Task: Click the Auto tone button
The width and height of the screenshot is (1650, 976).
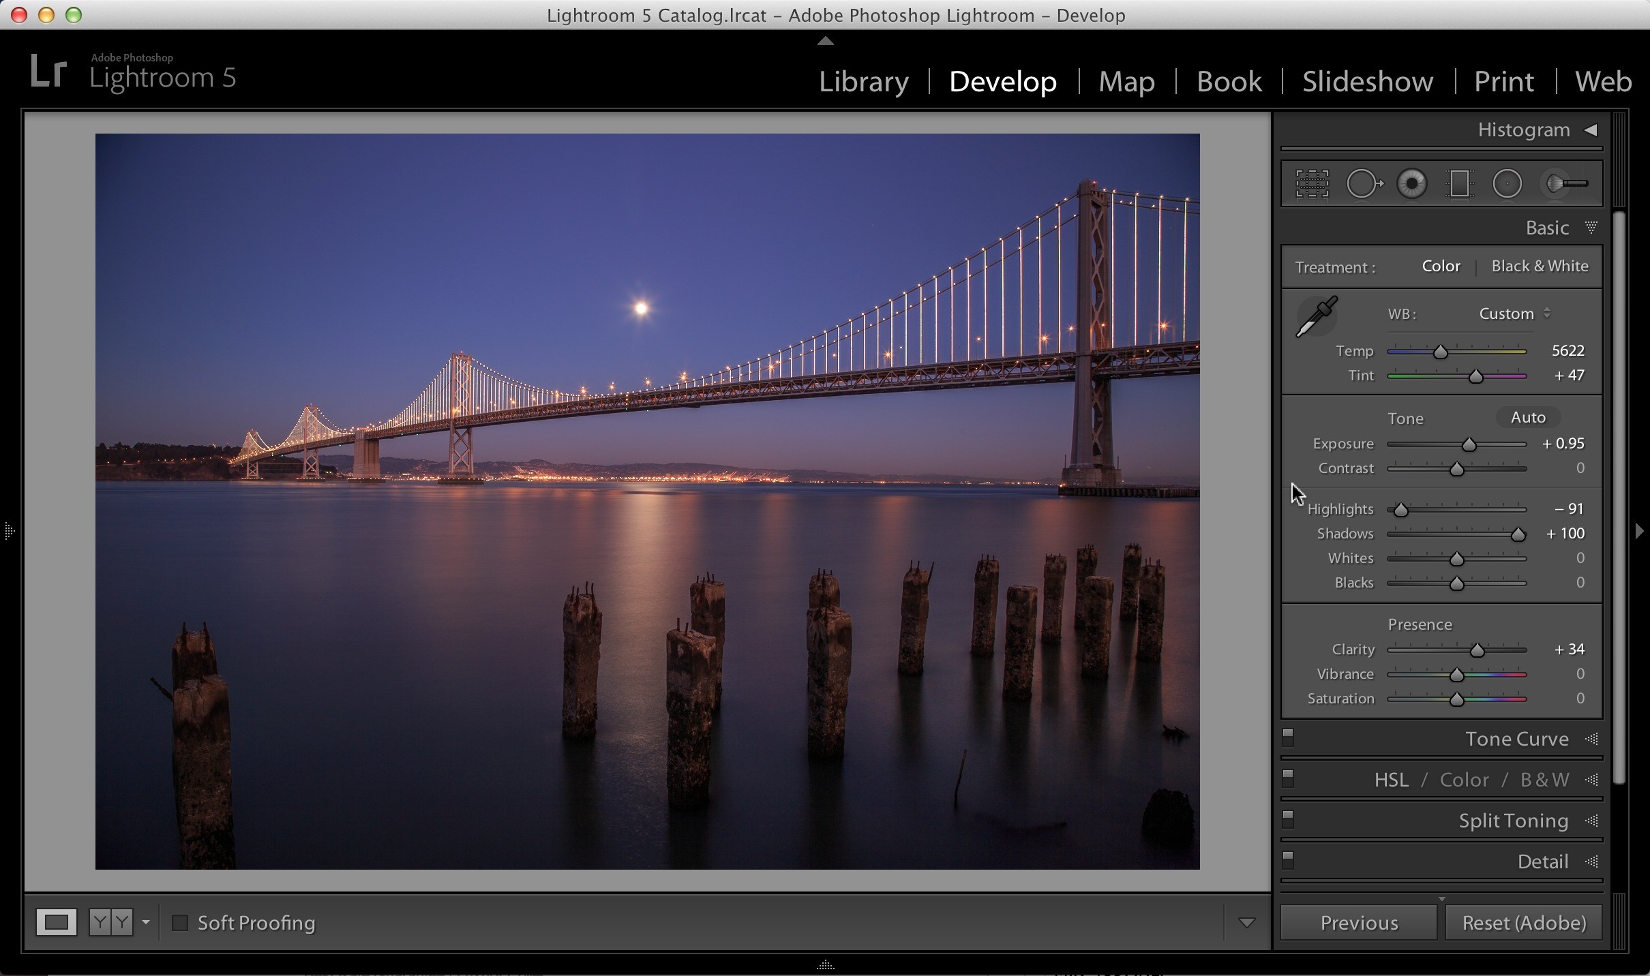Action: click(x=1528, y=417)
